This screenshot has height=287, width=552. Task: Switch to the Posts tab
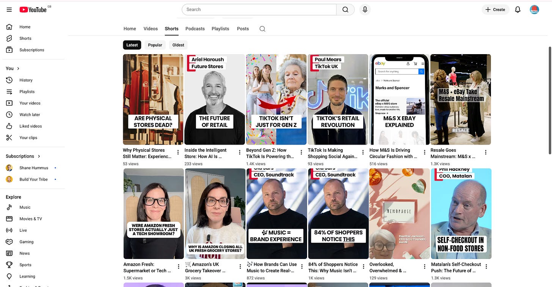point(243,29)
